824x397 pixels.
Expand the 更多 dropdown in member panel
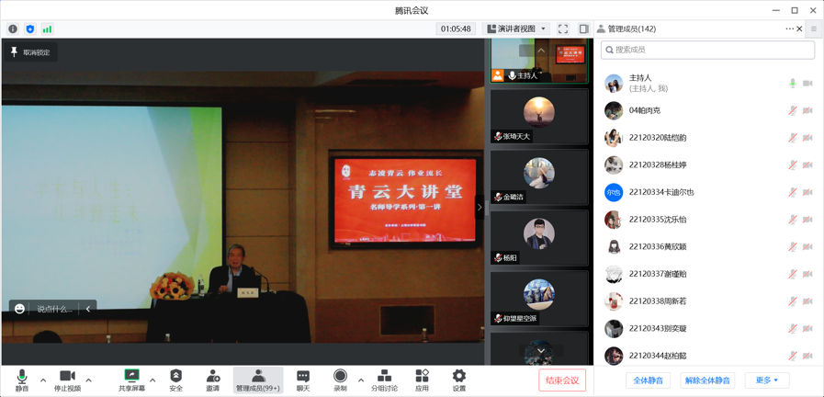point(767,380)
